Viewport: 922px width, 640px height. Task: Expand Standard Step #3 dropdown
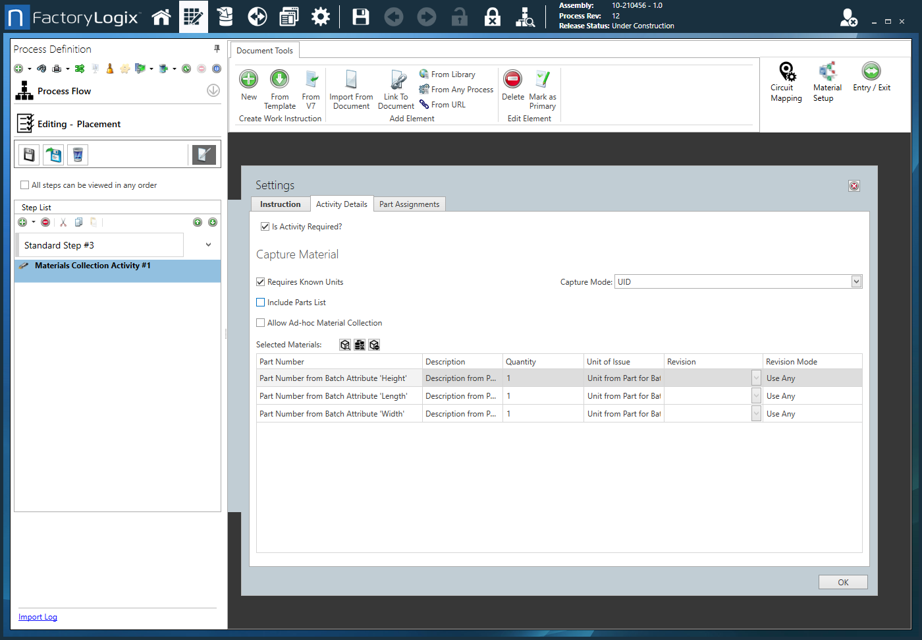[x=208, y=245]
